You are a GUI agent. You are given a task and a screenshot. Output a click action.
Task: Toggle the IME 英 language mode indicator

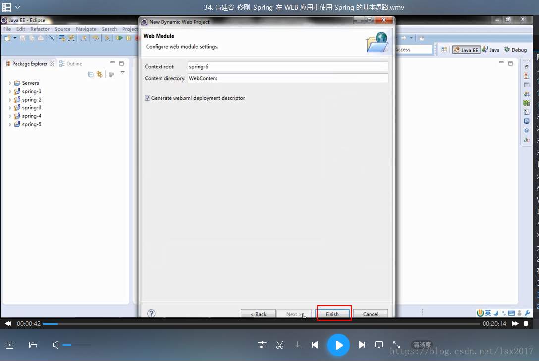pyautogui.click(x=488, y=313)
